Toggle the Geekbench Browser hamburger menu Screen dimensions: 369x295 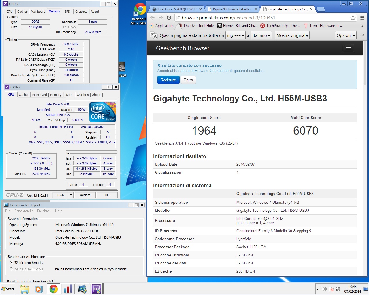tap(348, 48)
